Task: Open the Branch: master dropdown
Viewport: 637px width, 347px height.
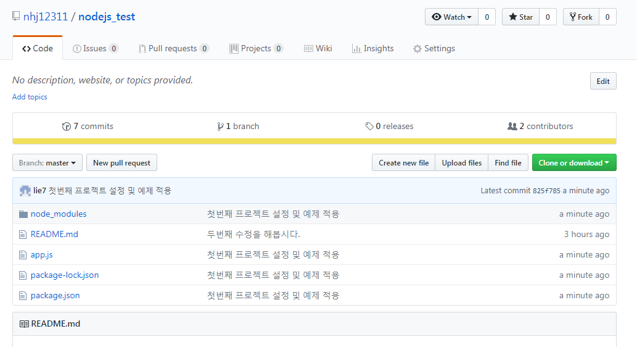Action: click(47, 163)
